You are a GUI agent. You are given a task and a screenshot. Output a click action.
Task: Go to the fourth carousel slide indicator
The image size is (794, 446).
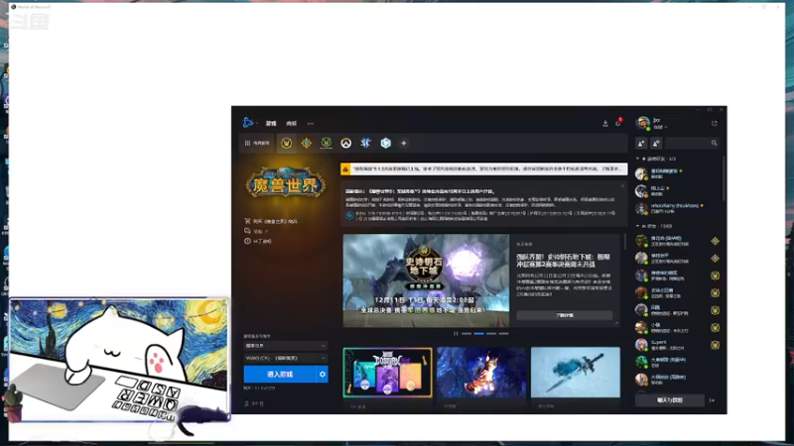503,333
